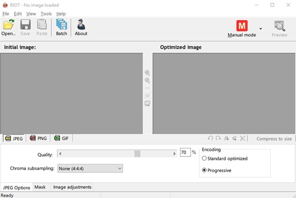Set zoom to 1:1 actual size

[147, 88]
